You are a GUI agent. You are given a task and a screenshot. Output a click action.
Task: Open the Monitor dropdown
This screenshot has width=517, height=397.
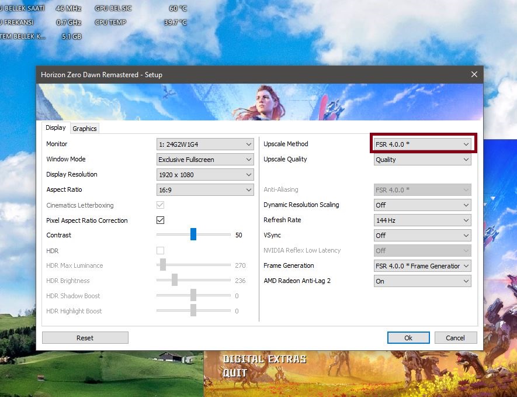(x=205, y=144)
